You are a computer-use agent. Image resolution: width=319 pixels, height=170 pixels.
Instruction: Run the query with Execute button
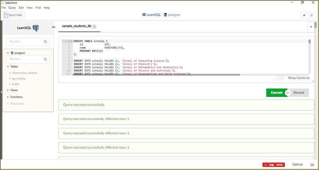coord(277,93)
